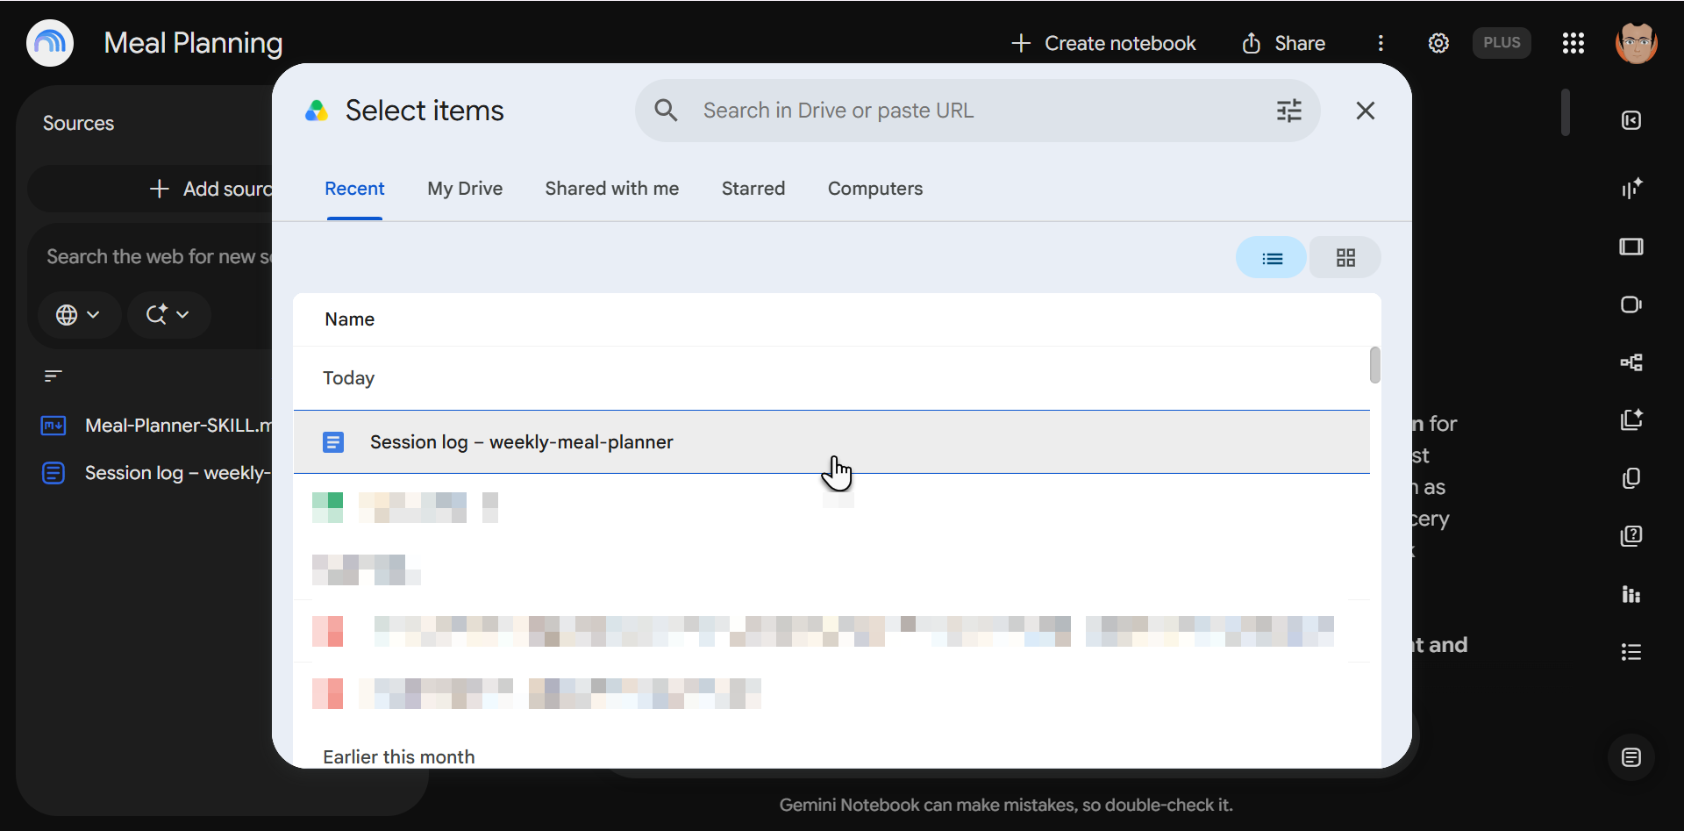This screenshot has width=1684, height=831.
Task: Click the Create notebook button
Action: [x=1103, y=43]
